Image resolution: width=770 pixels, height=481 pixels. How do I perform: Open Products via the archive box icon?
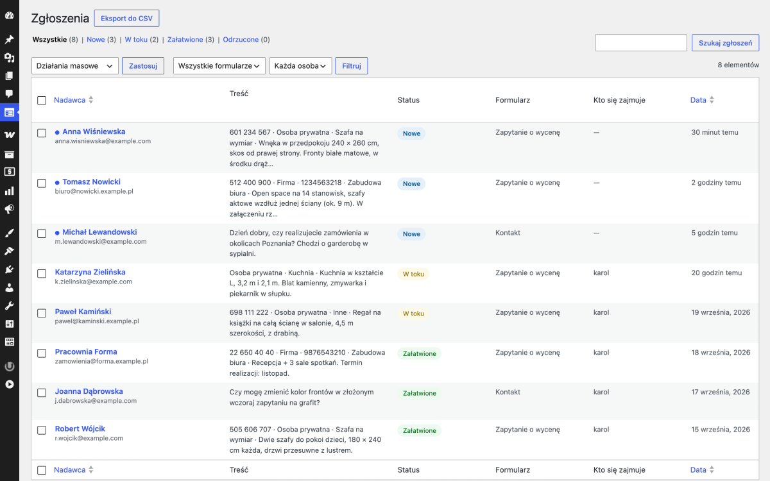click(10, 154)
